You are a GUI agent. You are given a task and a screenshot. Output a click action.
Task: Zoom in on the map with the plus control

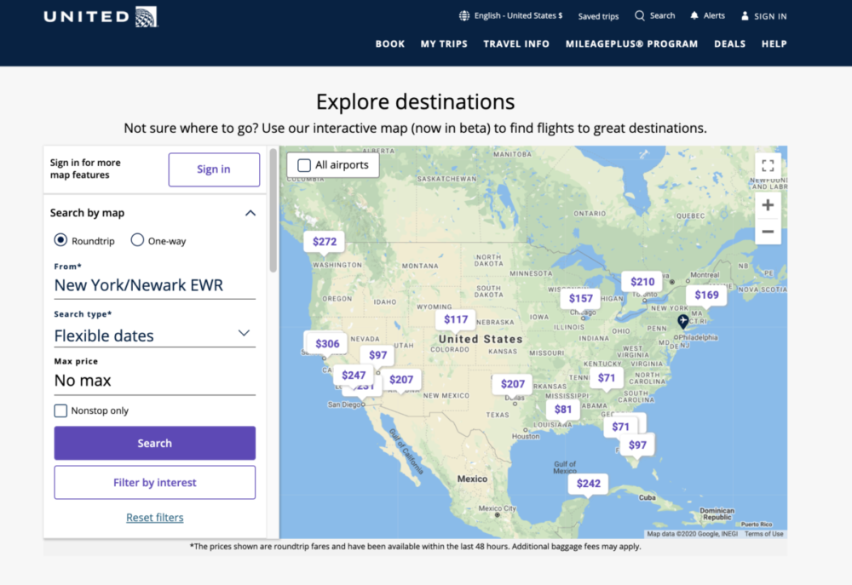coord(768,204)
